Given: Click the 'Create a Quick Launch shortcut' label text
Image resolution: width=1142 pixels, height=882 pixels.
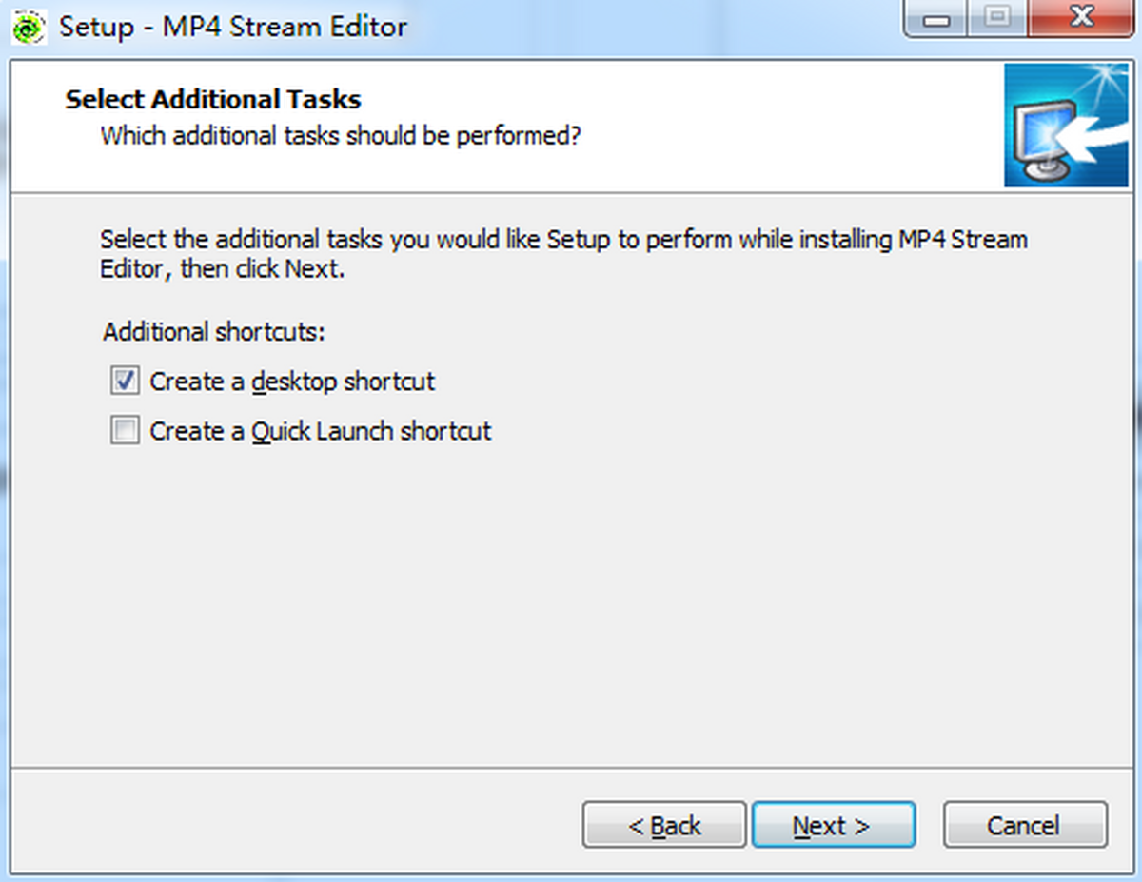Looking at the screenshot, I should pyautogui.click(x=321, y=431).
